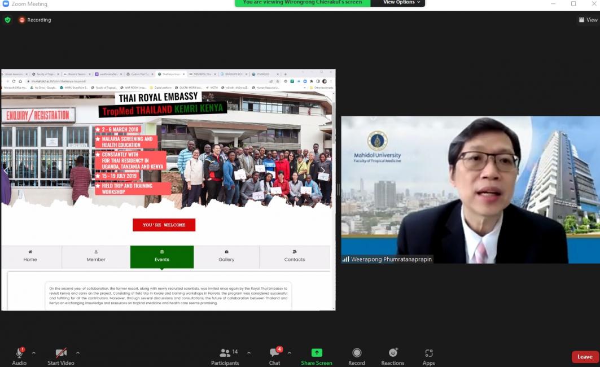Click the 'MALARIA SCREENING AND HEALTH EDUCATION' label
This screenshot has width=600, height=367.
coord(126,142)
